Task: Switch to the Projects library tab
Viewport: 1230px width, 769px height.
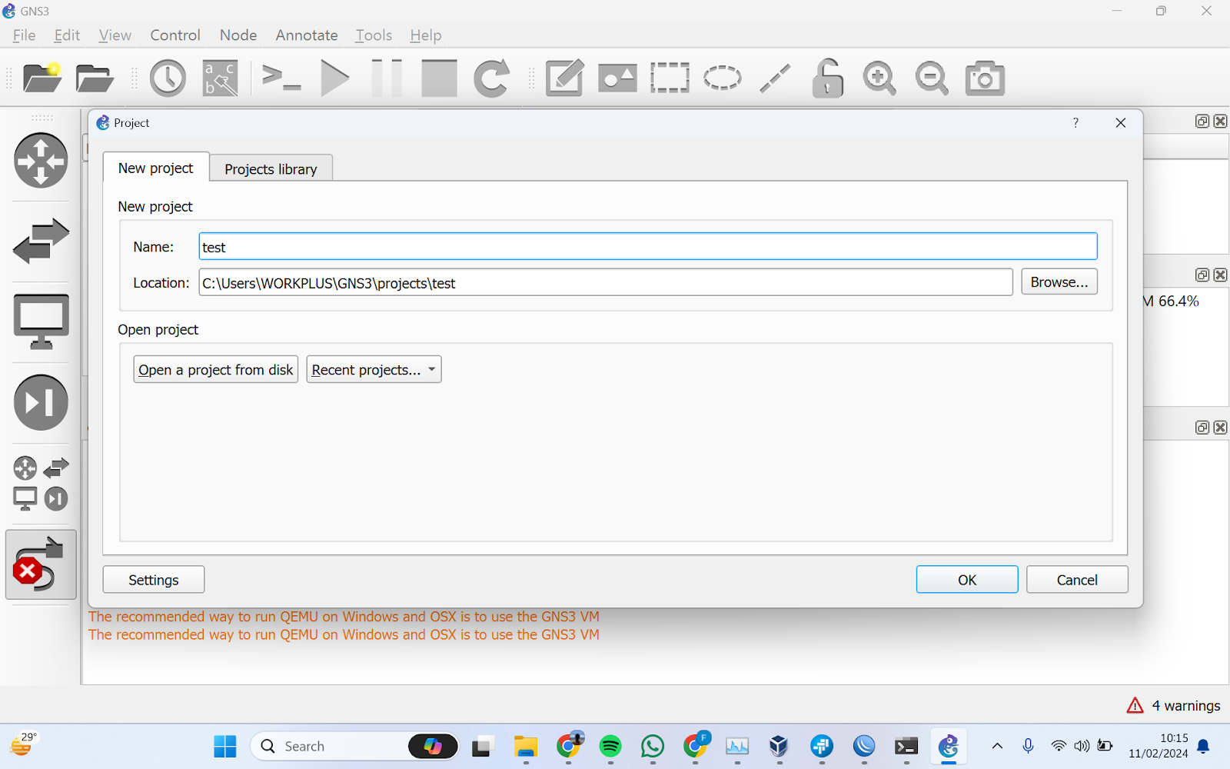Action: click(271, 169)
